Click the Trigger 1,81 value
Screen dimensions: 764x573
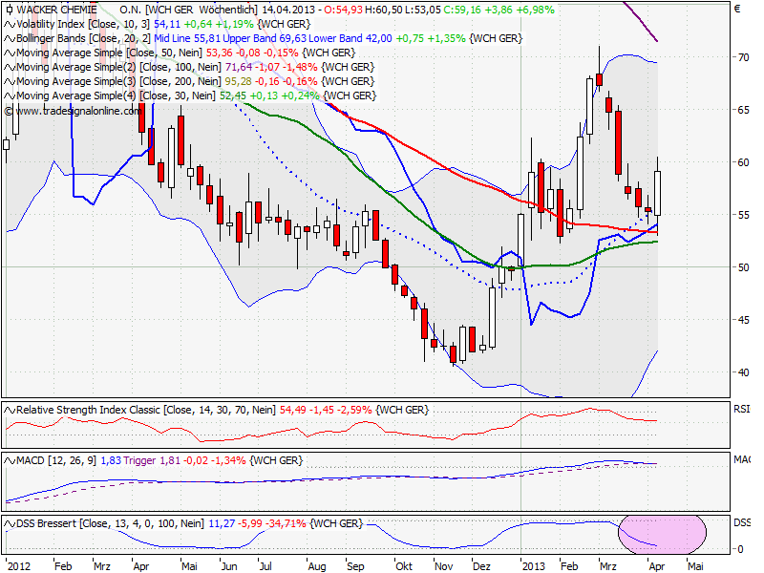(x=152, y=461)
